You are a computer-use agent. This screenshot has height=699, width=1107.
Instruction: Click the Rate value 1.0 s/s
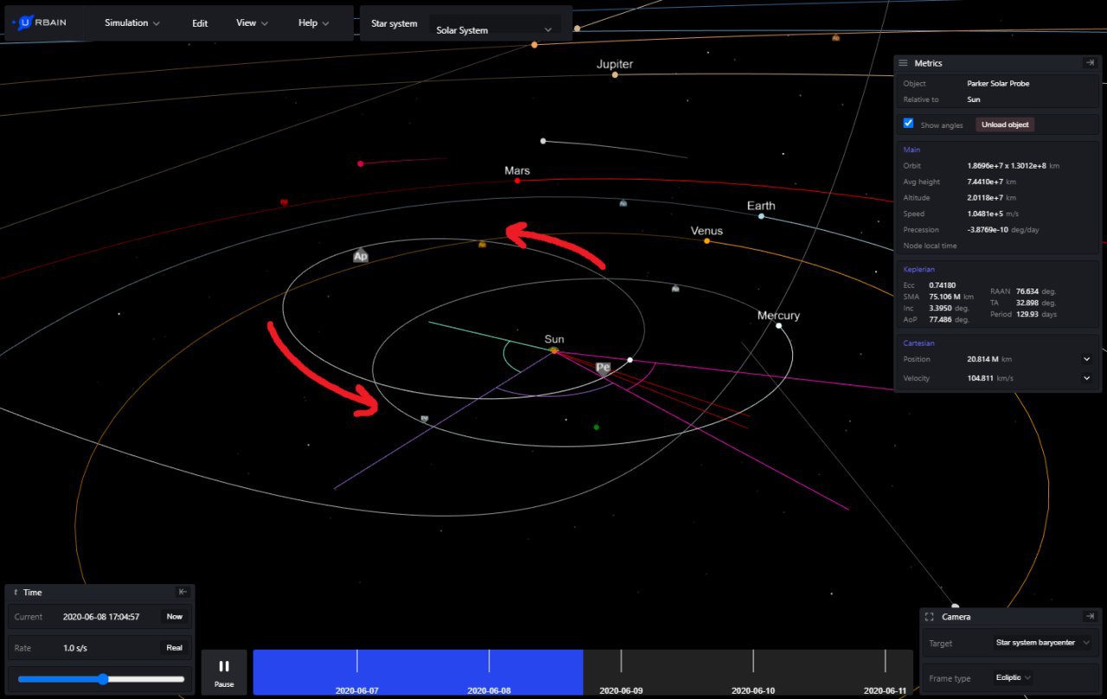[75, 648]
